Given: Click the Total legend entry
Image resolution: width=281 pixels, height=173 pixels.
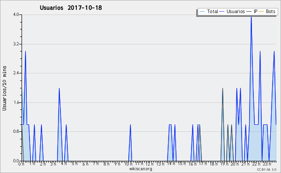Looking at the screenshot, I should point(208,11).
